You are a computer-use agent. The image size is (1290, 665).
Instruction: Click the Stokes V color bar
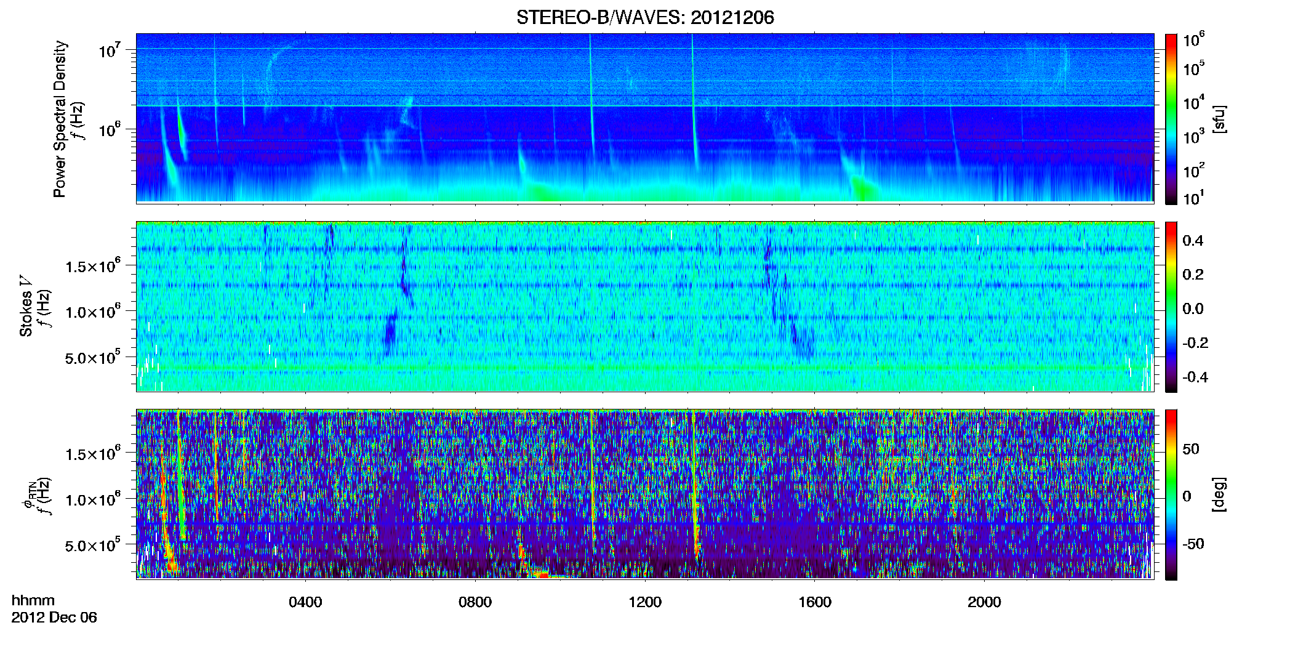(1171, 307)
